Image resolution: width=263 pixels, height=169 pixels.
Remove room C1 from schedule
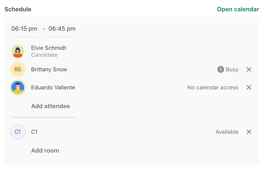coord(249,132)
